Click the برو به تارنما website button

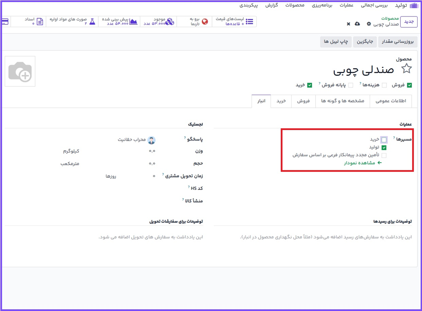[194, 21]
